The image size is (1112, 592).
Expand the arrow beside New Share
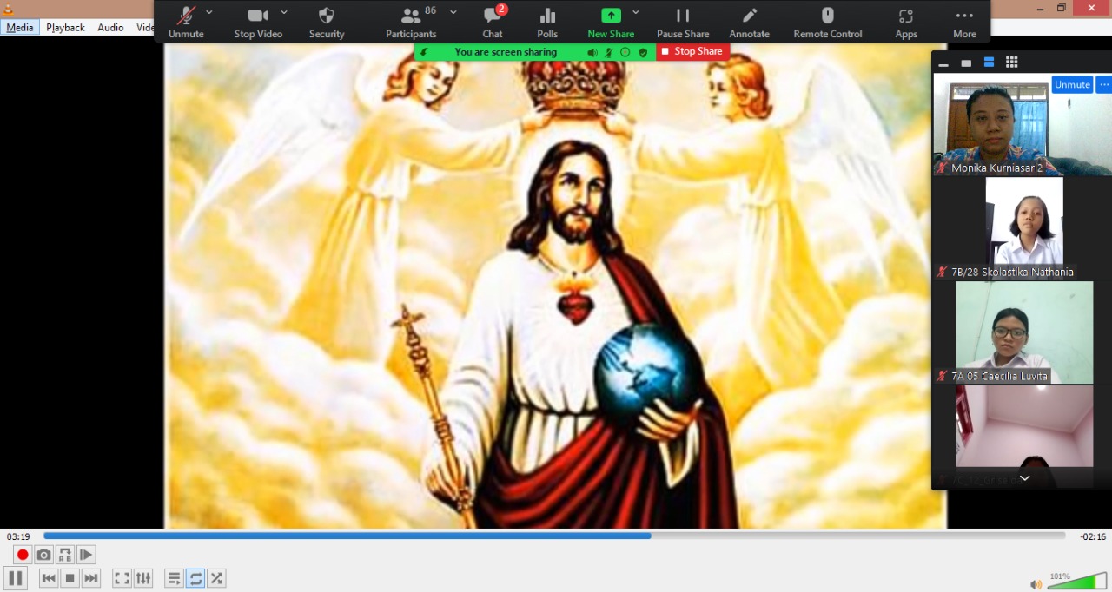click(x=636, y=13)
